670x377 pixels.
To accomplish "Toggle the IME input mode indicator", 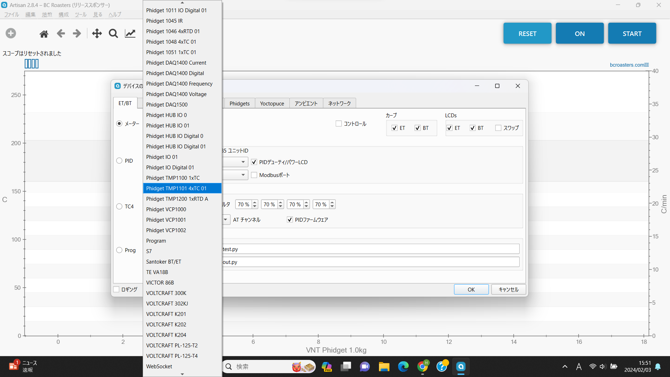I will pyautogui.click(x=579, y=367).
